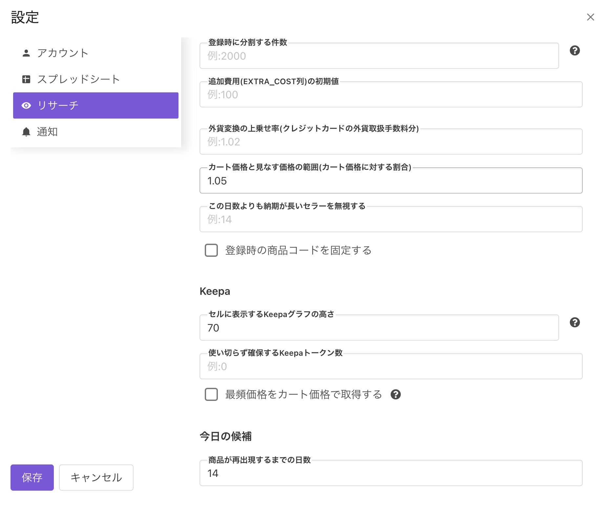Click the キャンセル button
This screenshot has width=609, height=509.
[96, 477]
